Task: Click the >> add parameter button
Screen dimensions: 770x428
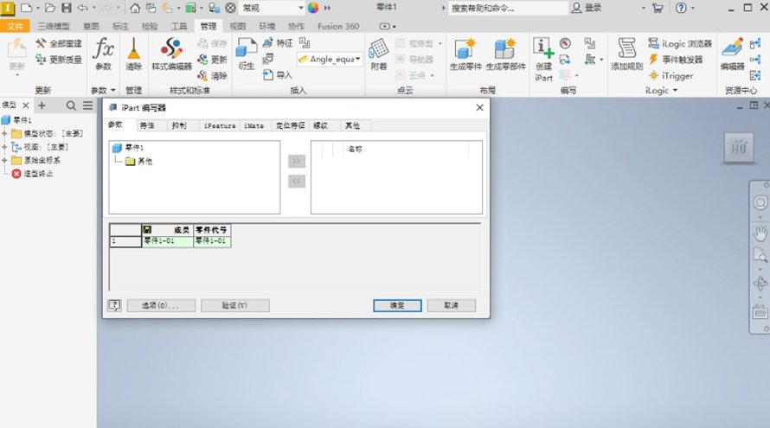Action: coord(297,161)
